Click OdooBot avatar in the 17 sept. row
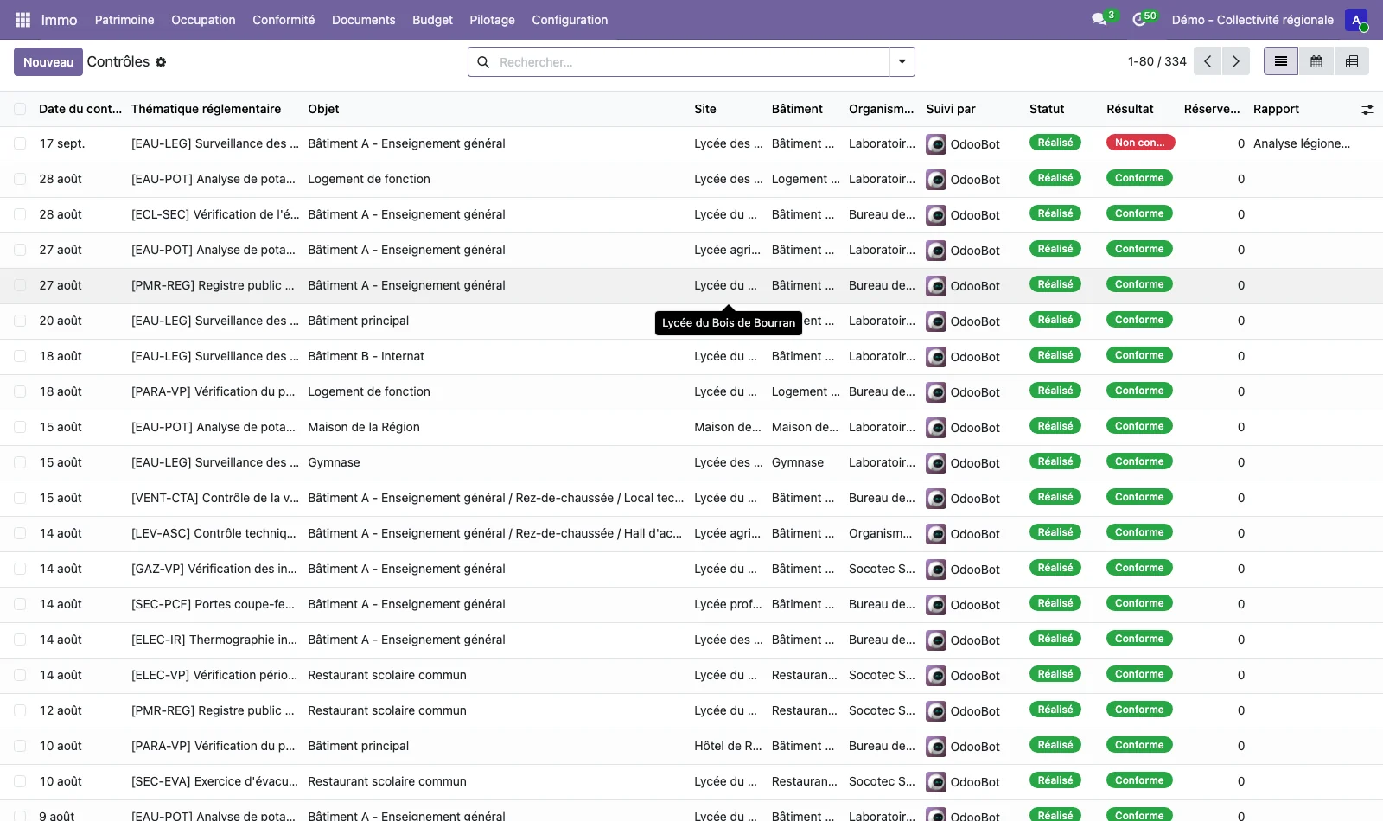 (936, 144)
